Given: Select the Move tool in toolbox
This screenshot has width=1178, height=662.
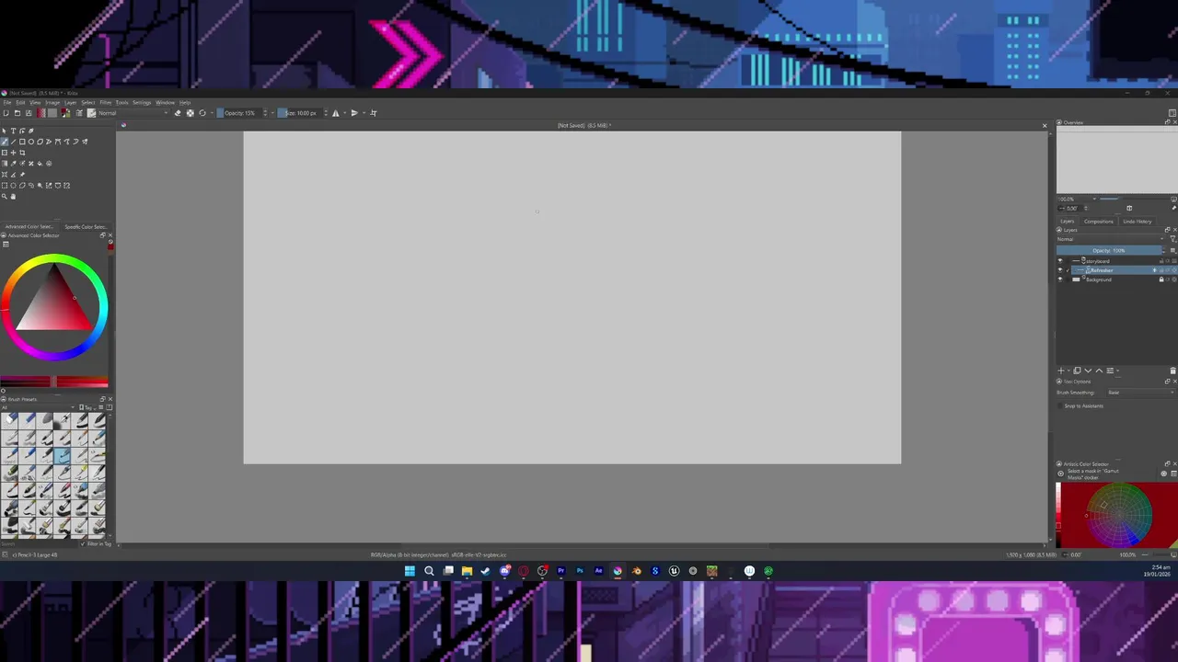Looking at the screenshot, I should tap(13, 153).
